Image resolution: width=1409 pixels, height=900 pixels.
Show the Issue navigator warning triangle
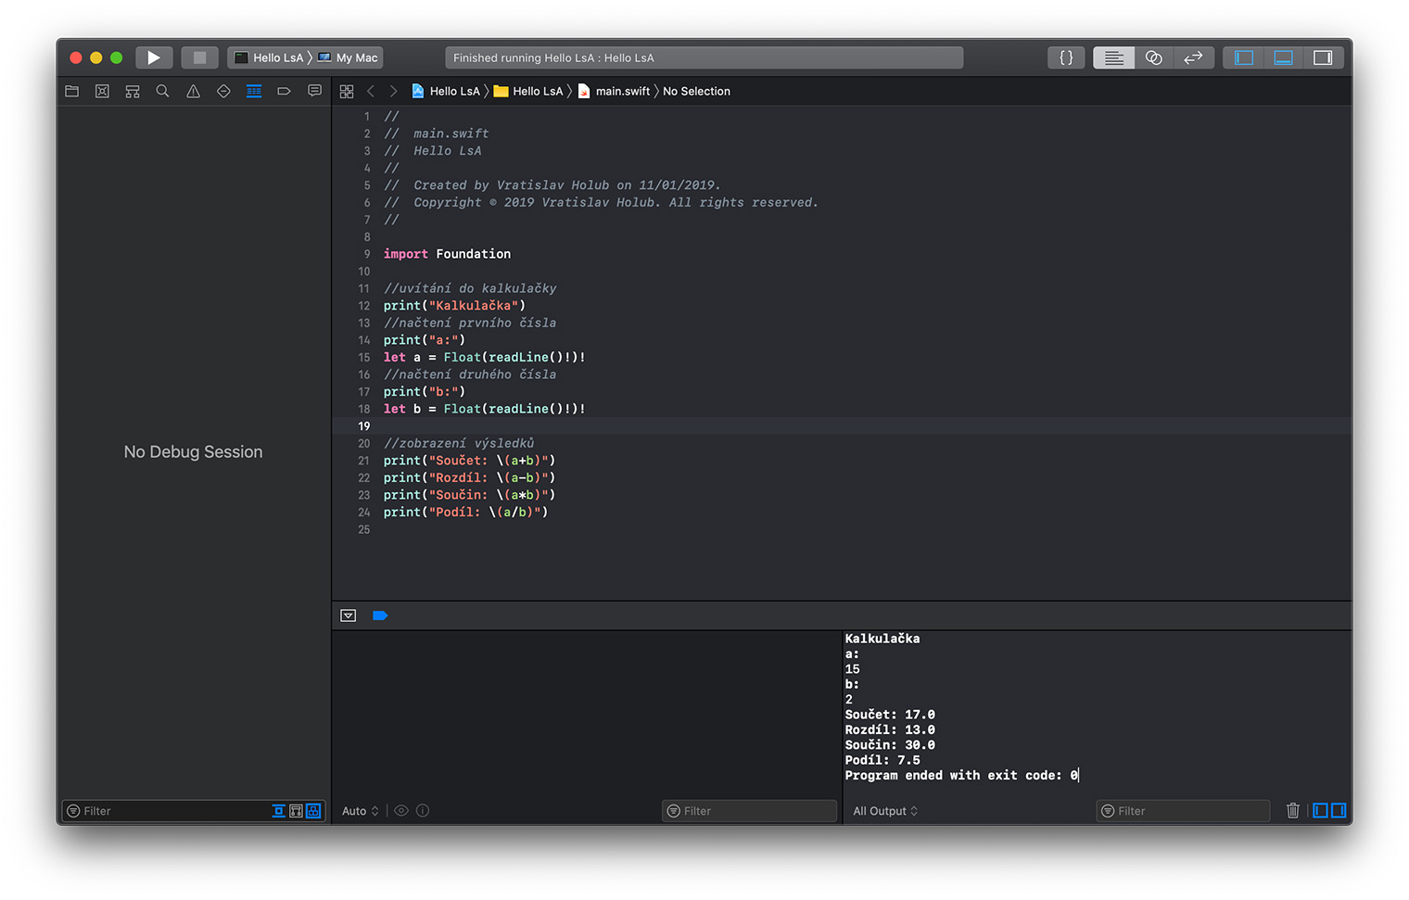[x=193, y=91]
